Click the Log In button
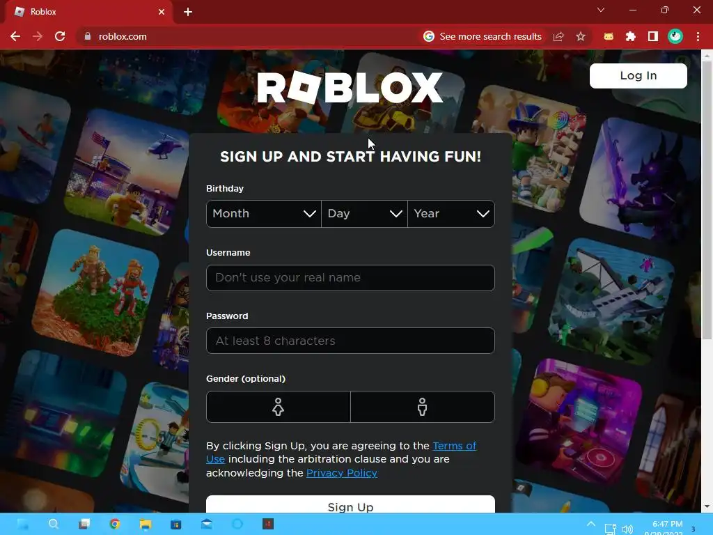The width and height of the screenshot is (713, 535). pos(638,75)
